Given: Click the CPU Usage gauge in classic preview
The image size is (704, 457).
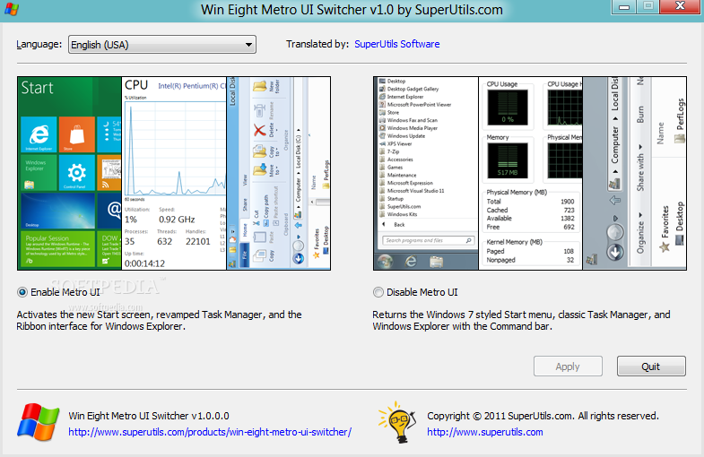Looking at the screenshot, I should 508,108.
